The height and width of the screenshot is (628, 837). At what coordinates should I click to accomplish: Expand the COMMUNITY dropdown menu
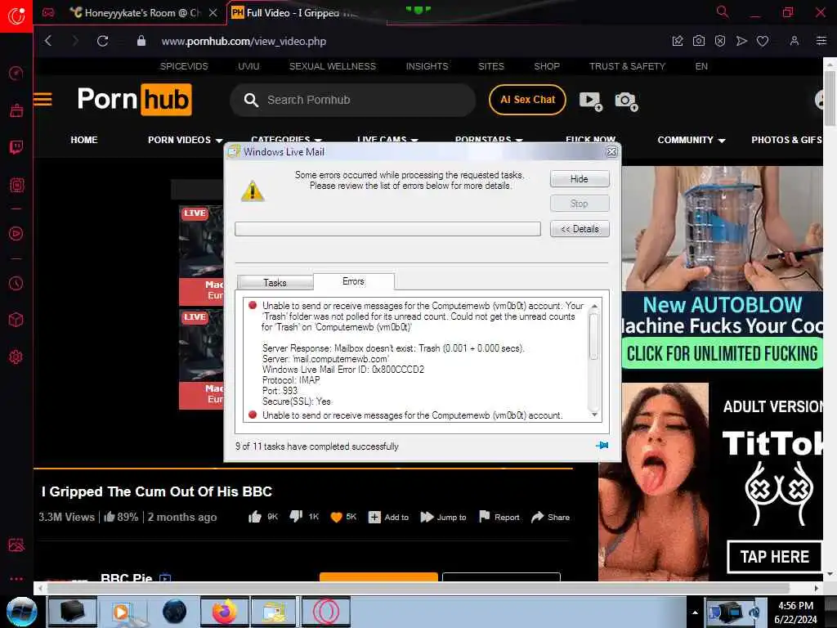click(x=692, y=140)
